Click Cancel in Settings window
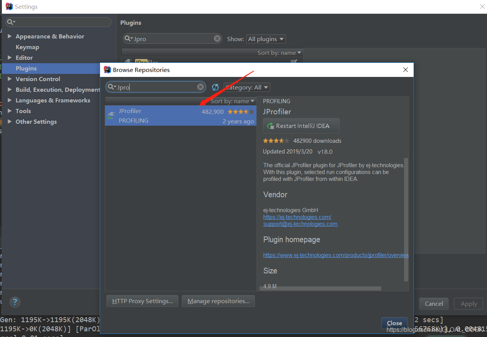487x337 pixels. [434, 303]
